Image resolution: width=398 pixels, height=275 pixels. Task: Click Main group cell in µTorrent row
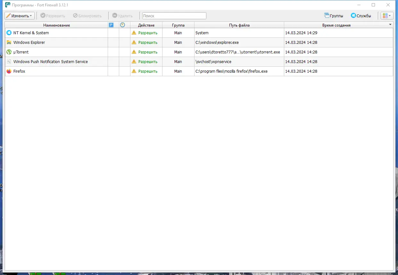click(178, 52)
